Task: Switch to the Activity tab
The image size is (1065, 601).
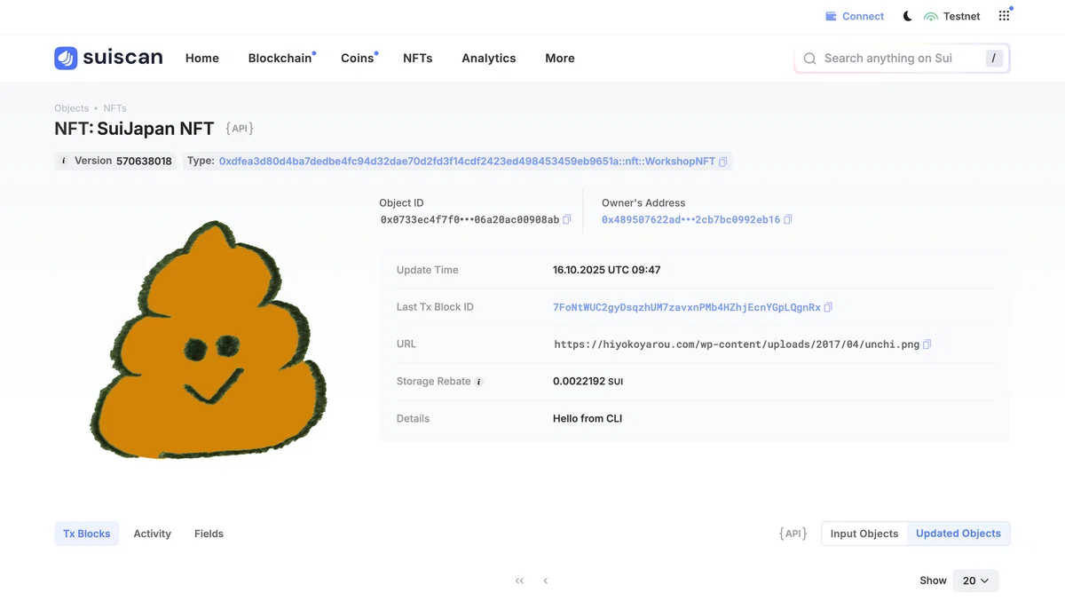Action: (153, 534)
